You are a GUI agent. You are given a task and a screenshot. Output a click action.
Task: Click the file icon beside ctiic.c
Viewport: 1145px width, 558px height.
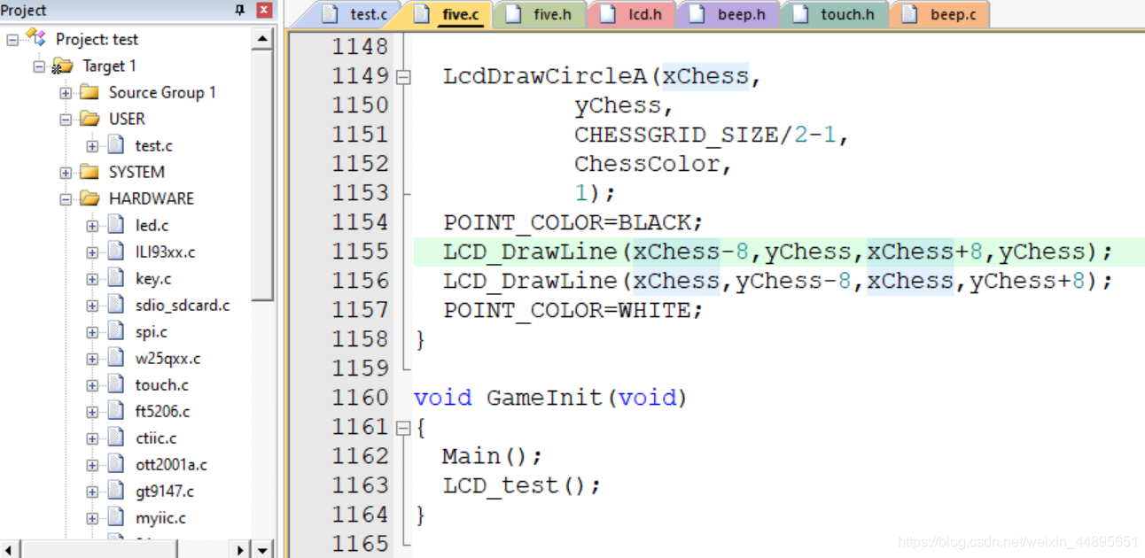(115, 438)
